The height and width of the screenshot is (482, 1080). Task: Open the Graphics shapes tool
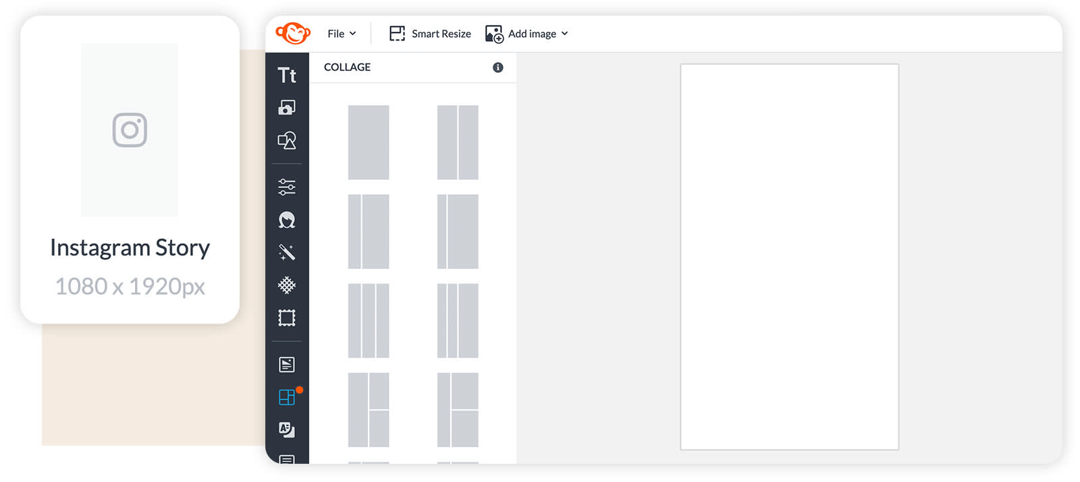pyautogui.click(x=287, y=140)
